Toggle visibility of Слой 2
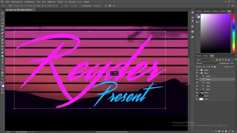Image resolution: width=237 pixels, height=133 pixels. pos(197,96)
